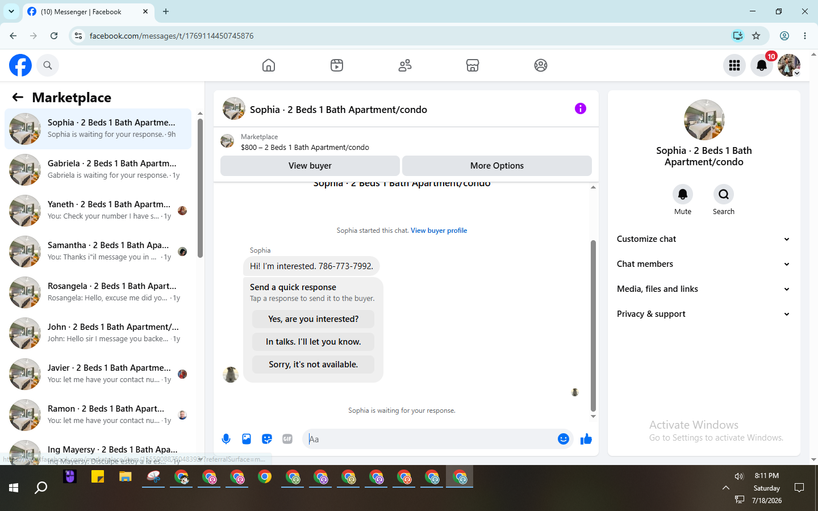The width and height of the screenshot is (818, 511).
Task: View site information icon in address bar
Action: tap(78, 36)
